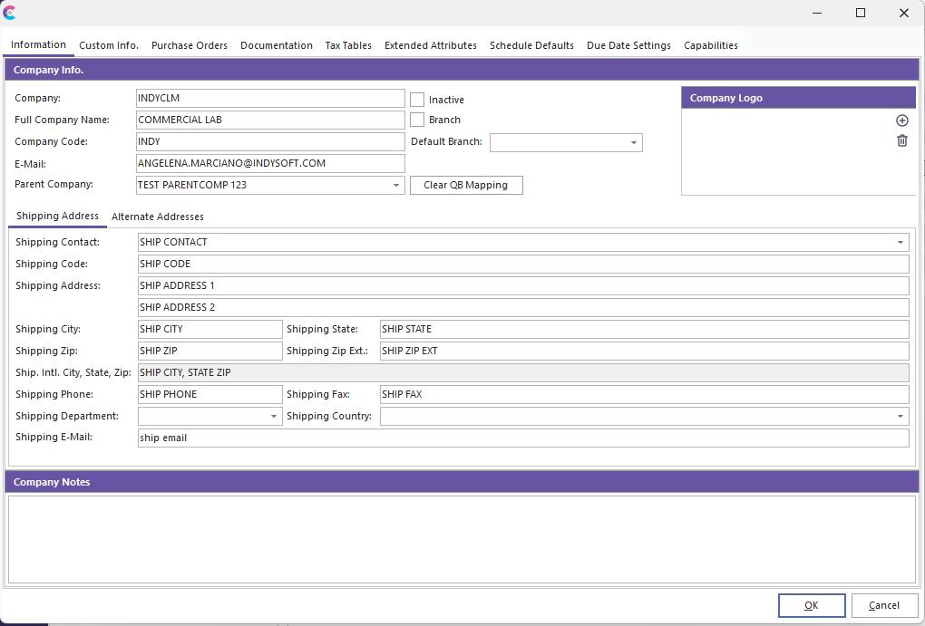Click the application logo in title bar
Viewport: 925px width, 626px height.
coord(10,13)
